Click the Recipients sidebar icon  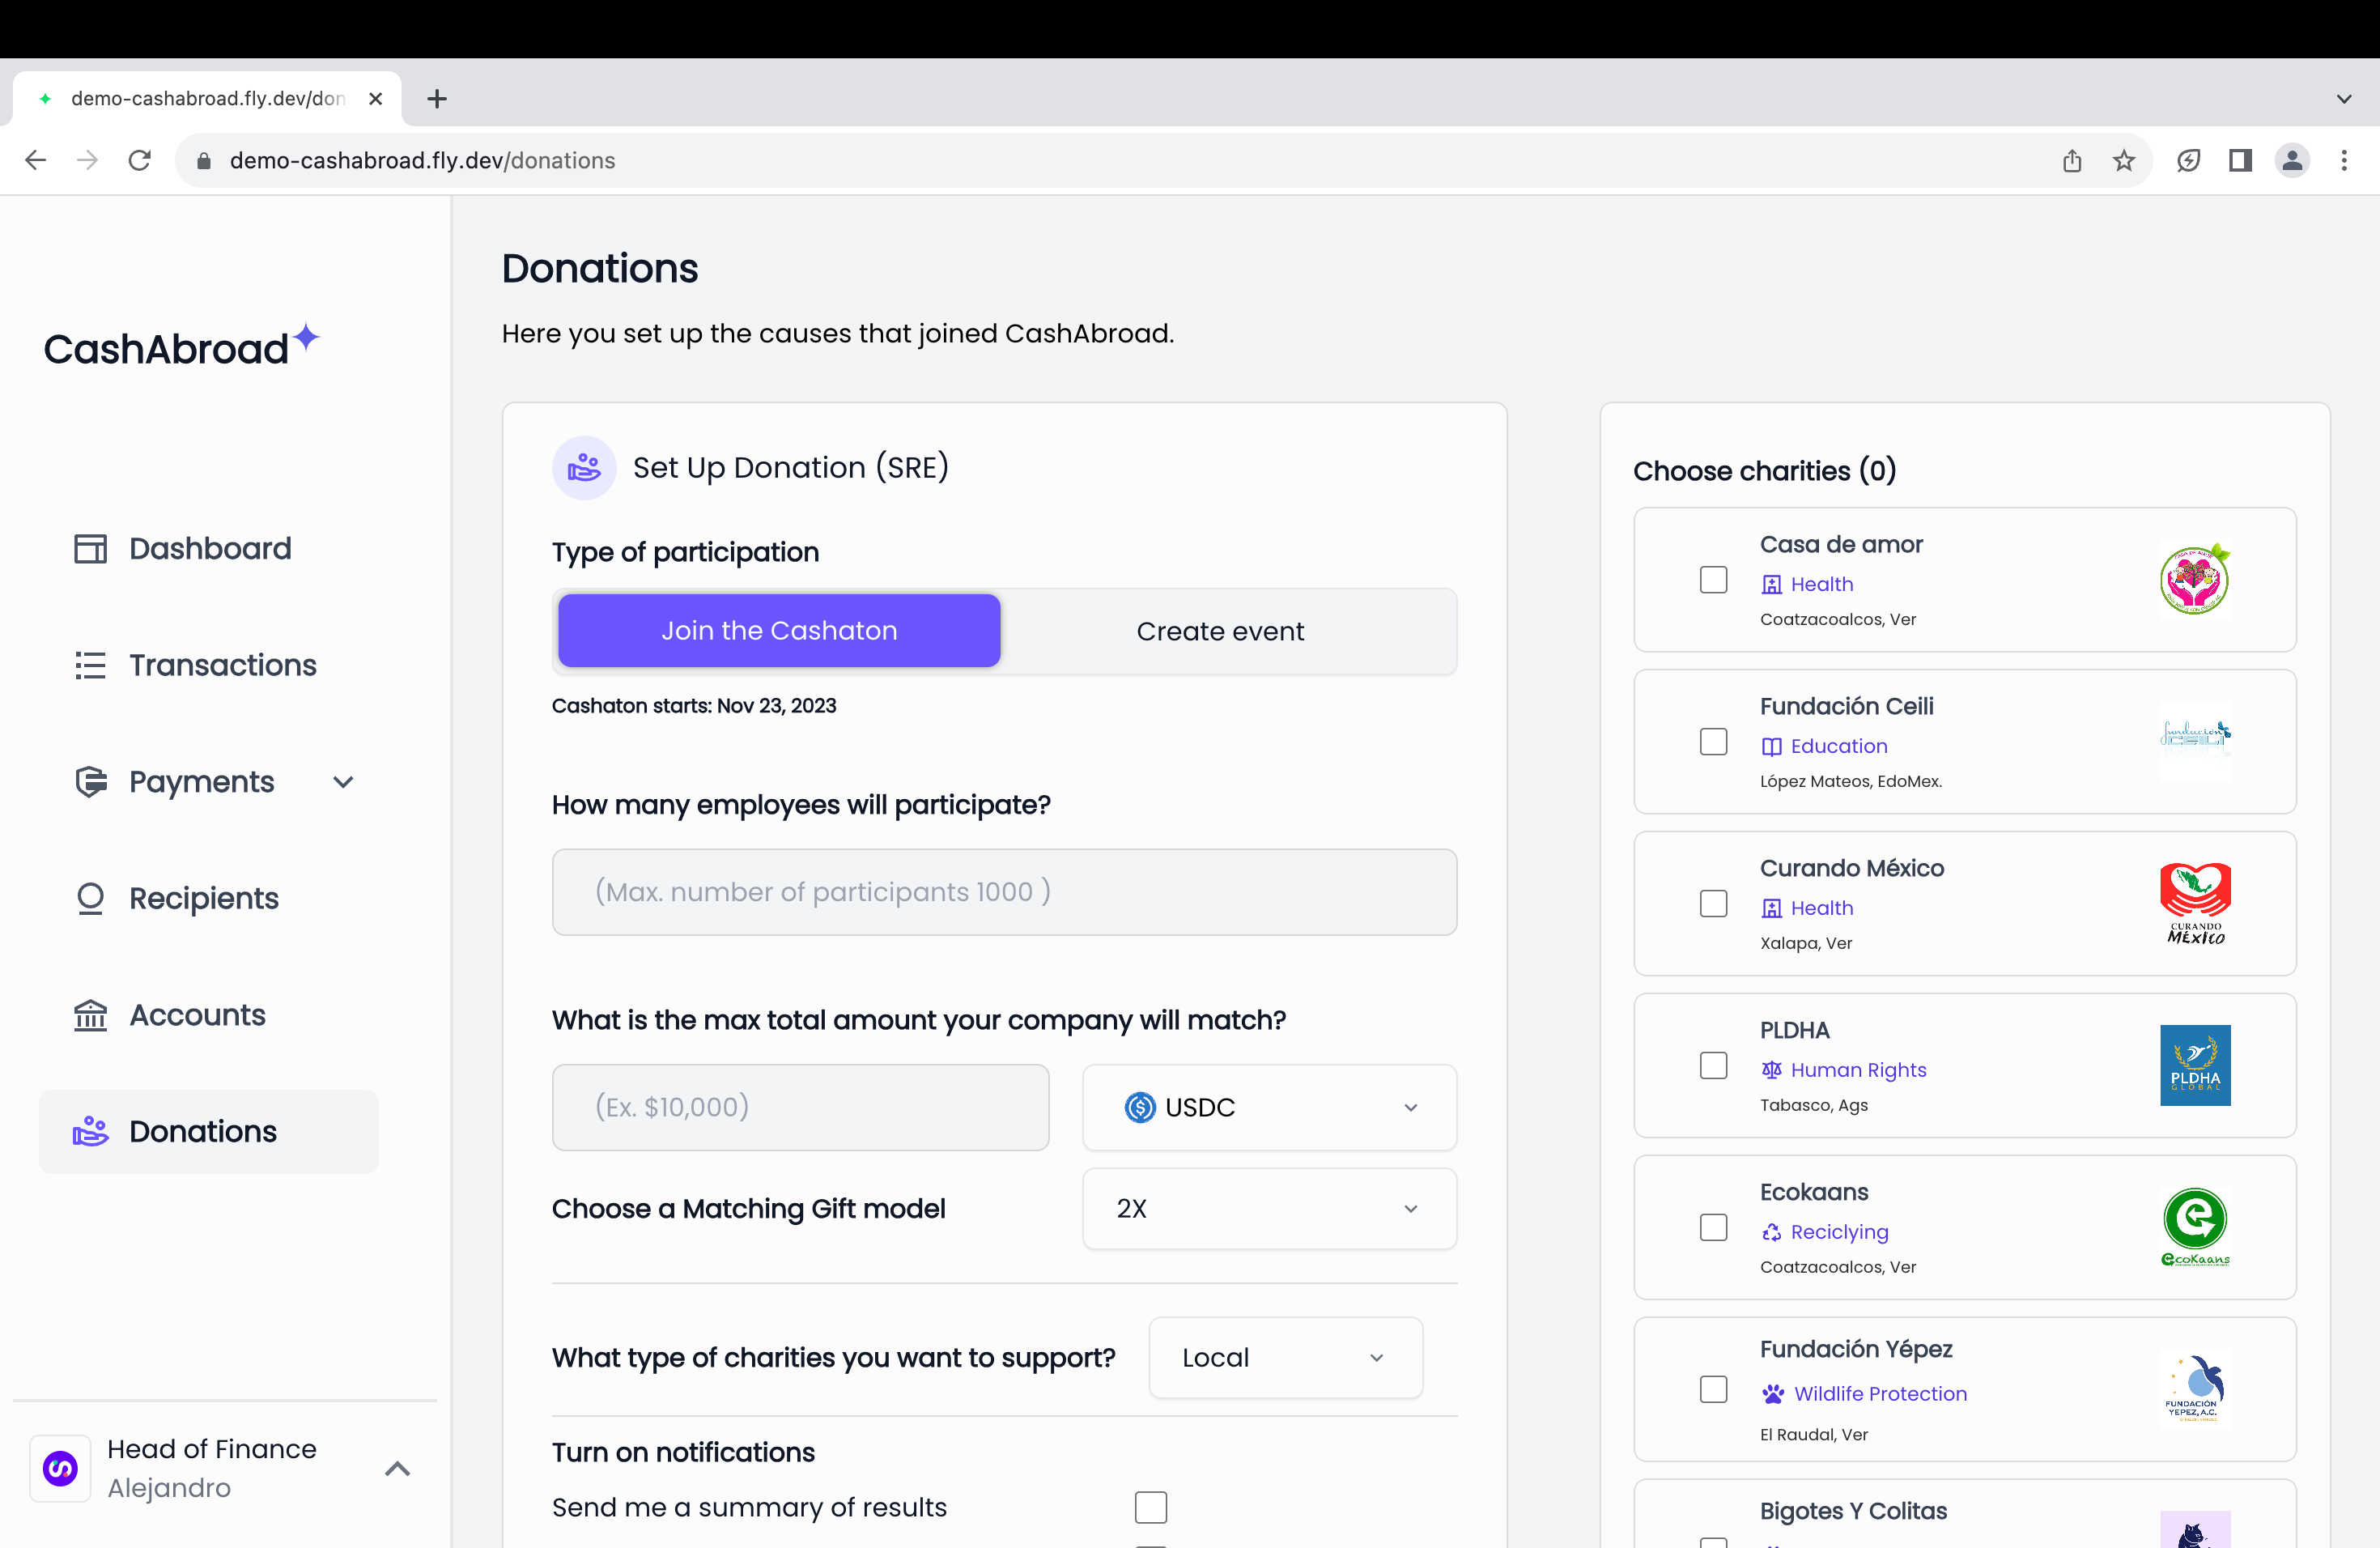pos(90,898)
